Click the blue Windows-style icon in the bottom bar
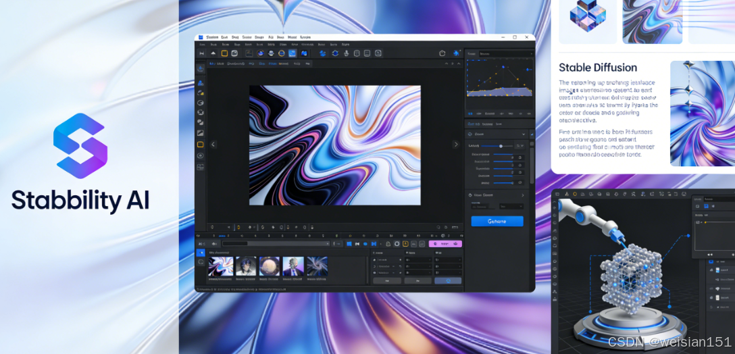This screenshot has width=735, height=354. [349, 244]
